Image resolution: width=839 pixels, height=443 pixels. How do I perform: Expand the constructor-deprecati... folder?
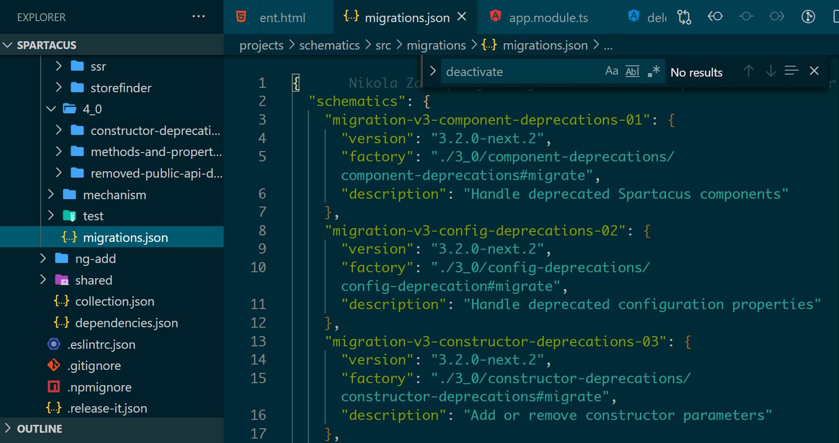(59, 130)
